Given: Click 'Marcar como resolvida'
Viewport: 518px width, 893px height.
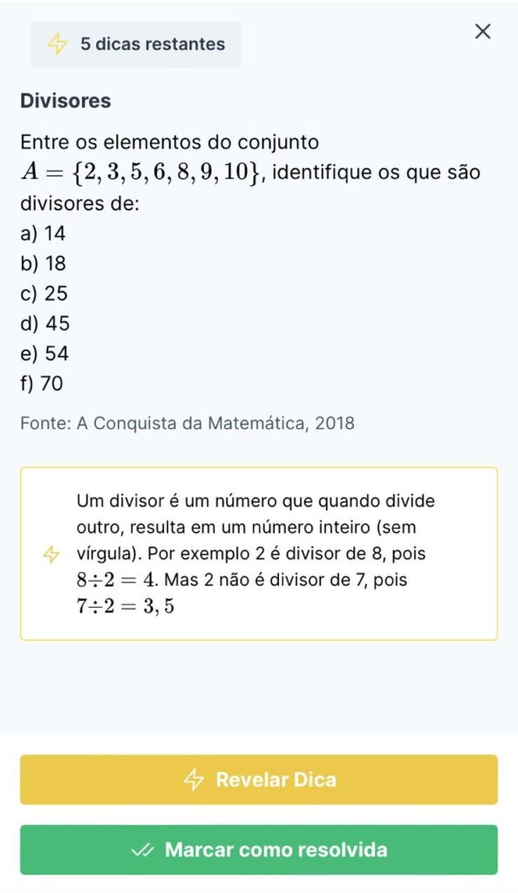Looking at the screenshot, I should tap(259, 850).
